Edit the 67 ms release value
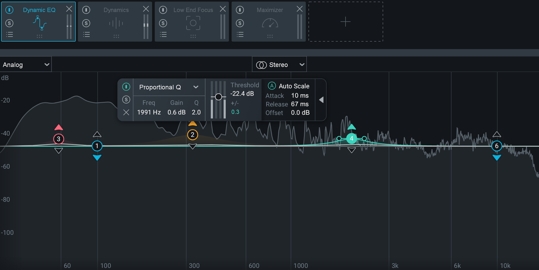This screenshot has width=539, height=270. [300, 104]
